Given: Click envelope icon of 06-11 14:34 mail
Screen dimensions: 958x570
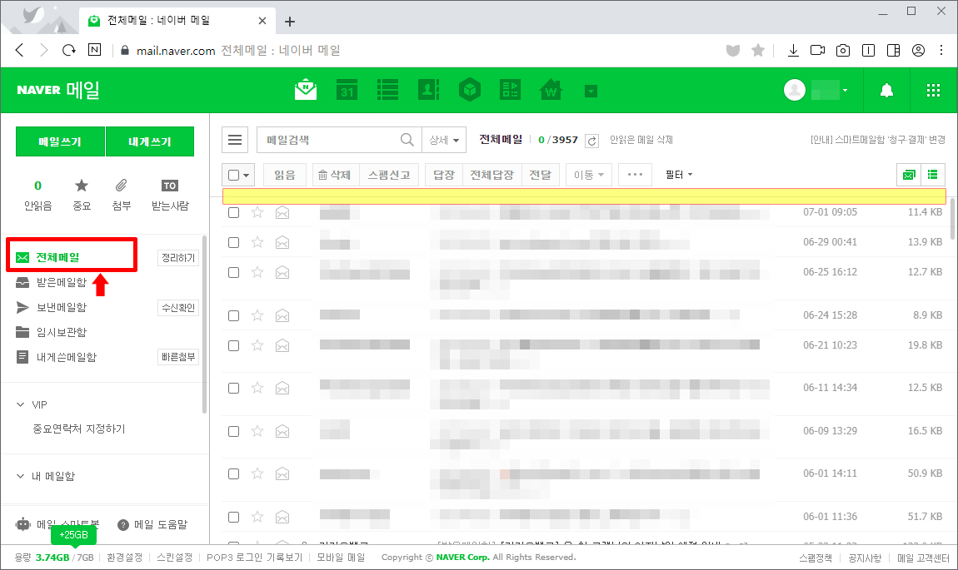Looking at the screenshot, I should click(282, 388).
